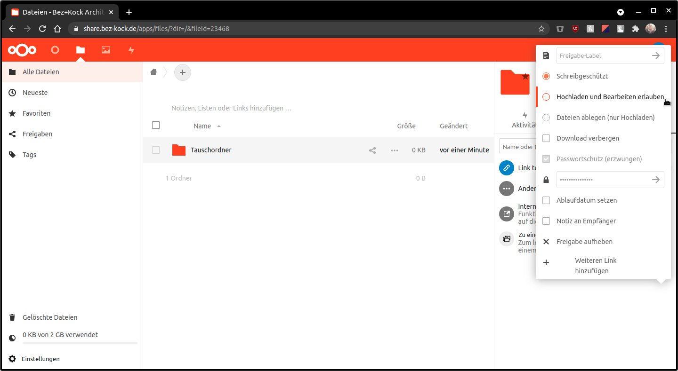Click the plus button to add new file
This screenshot has width=678, height=371.
tap(183, 72)
